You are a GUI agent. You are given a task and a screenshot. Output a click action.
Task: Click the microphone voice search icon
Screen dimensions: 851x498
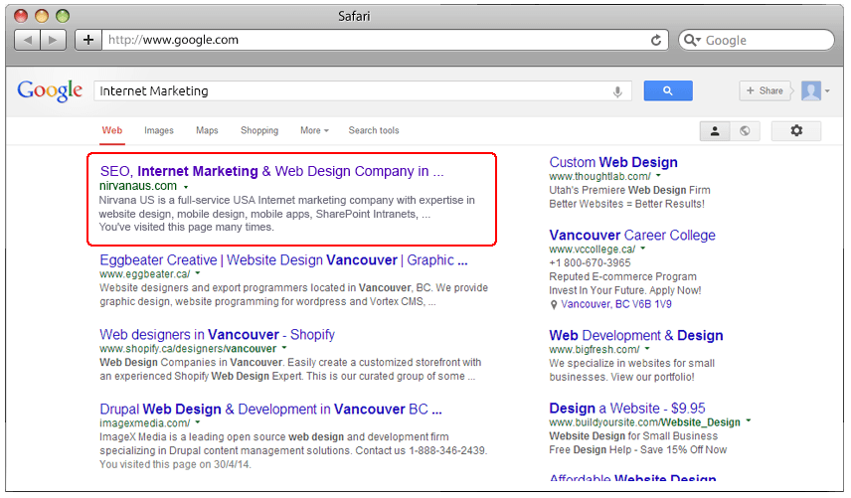pos(617,91)
